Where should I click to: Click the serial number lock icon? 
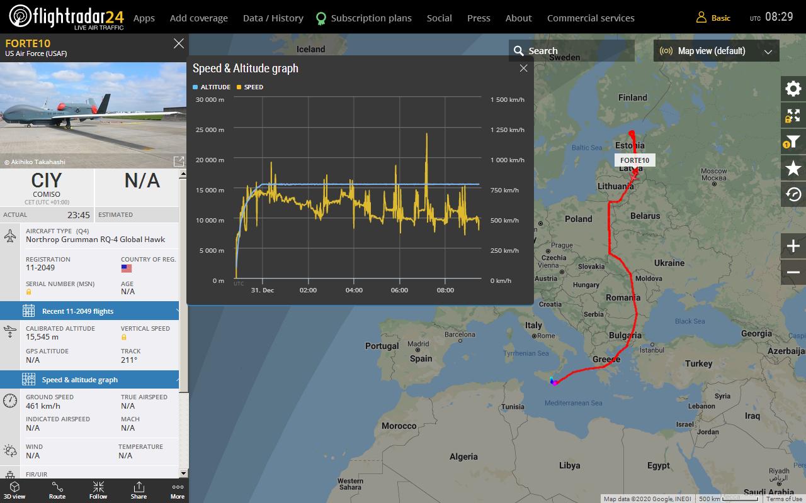point(29,292)
